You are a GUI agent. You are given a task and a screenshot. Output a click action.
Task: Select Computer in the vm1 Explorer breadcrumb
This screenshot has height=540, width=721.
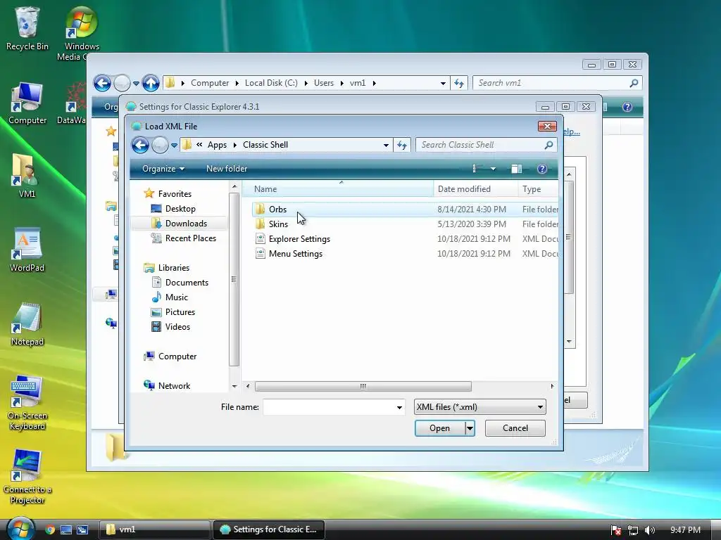210,83
